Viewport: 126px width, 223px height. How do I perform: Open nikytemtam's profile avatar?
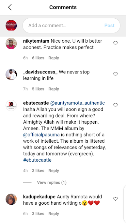(x=11, y=43)
